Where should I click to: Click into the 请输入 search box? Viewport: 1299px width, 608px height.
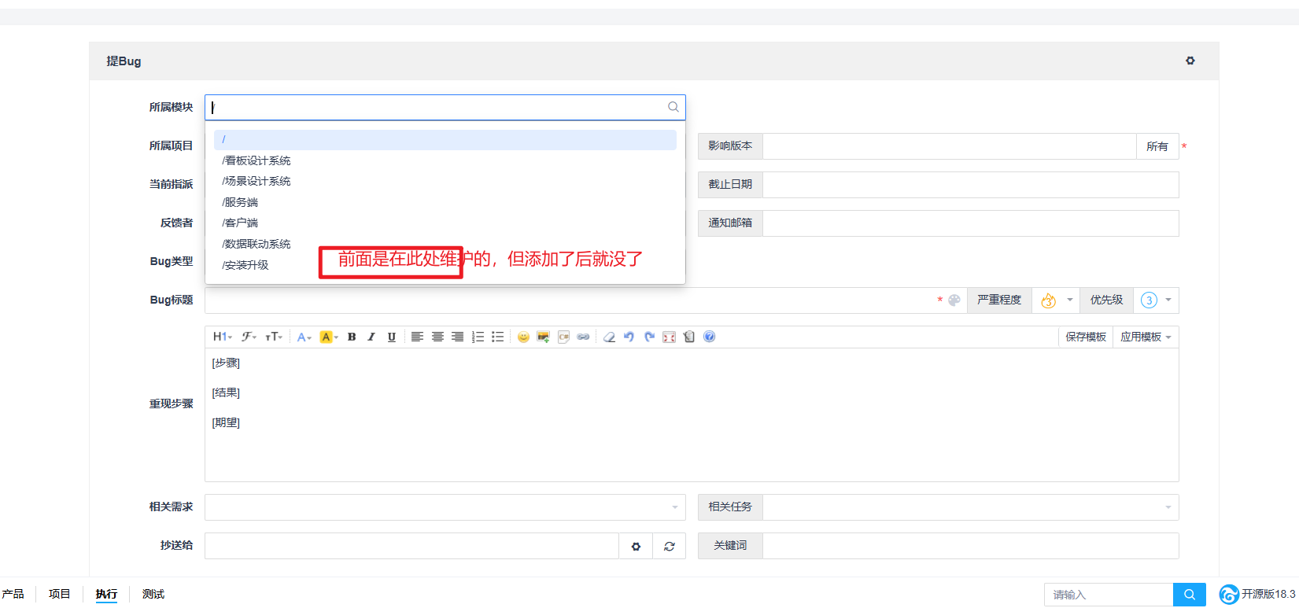click(1109, 595)
